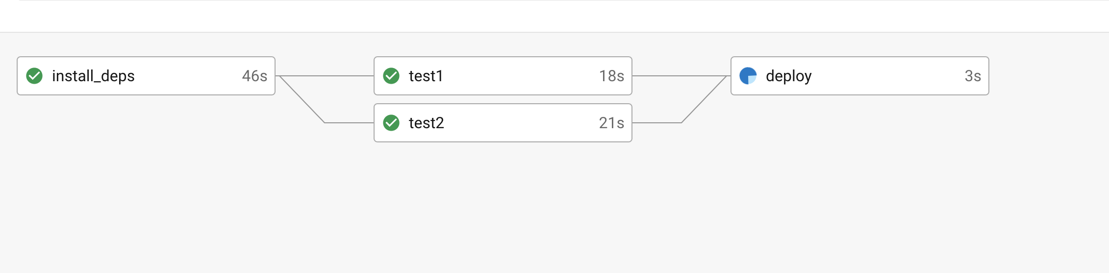Viewport: 1109px width, 273px height.
Task: Open the install_deps job by its name
Action: pos(93,76)
